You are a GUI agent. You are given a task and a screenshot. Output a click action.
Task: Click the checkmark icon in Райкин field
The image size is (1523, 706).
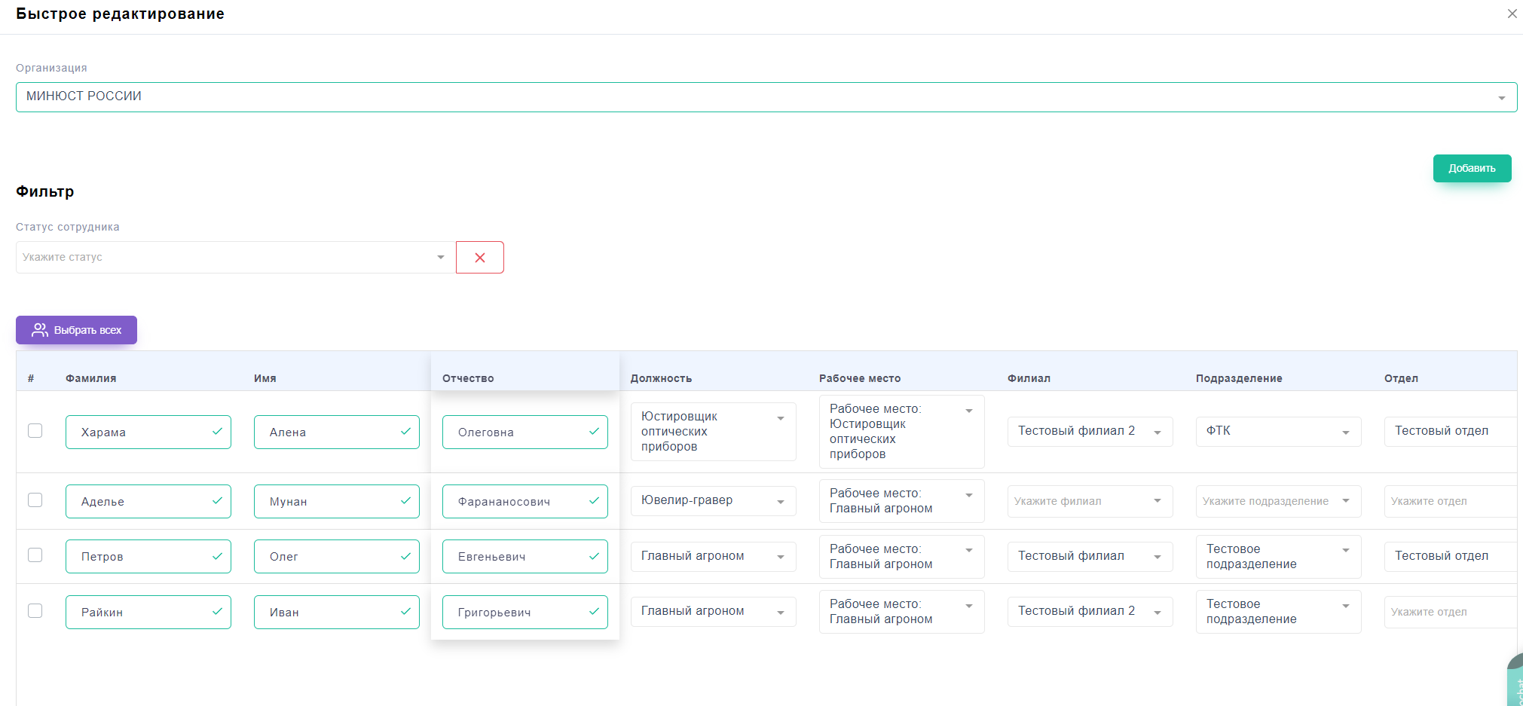click(x=217, y=612)
